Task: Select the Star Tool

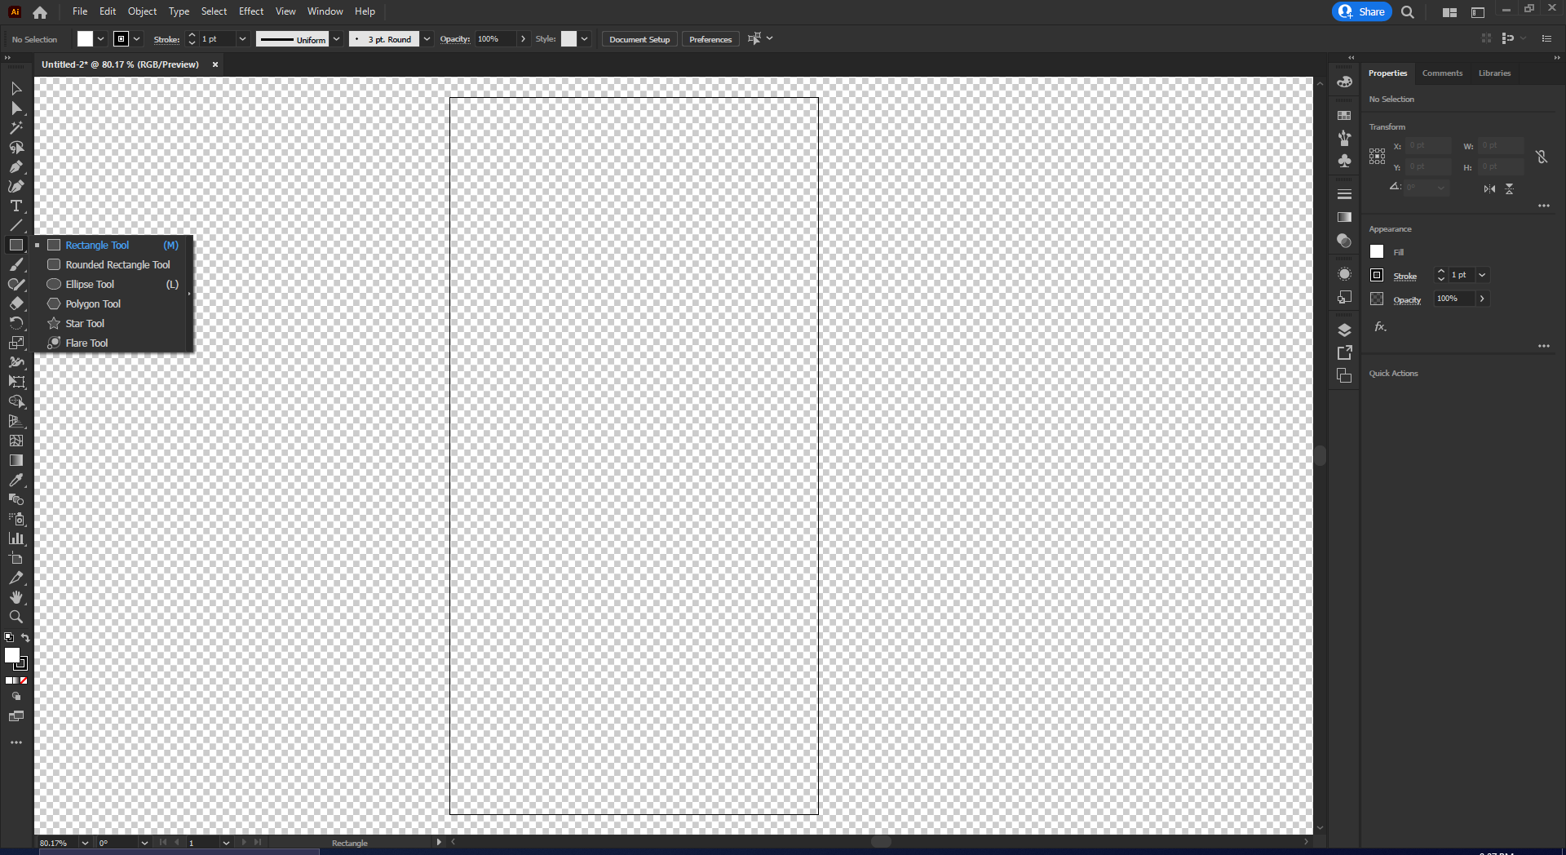Action: 85,323
